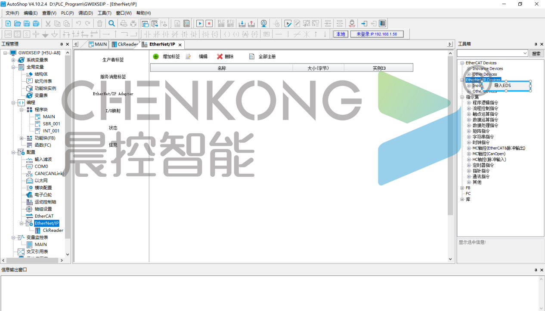
Task: Click the 名称 column header
Action: 222,68
